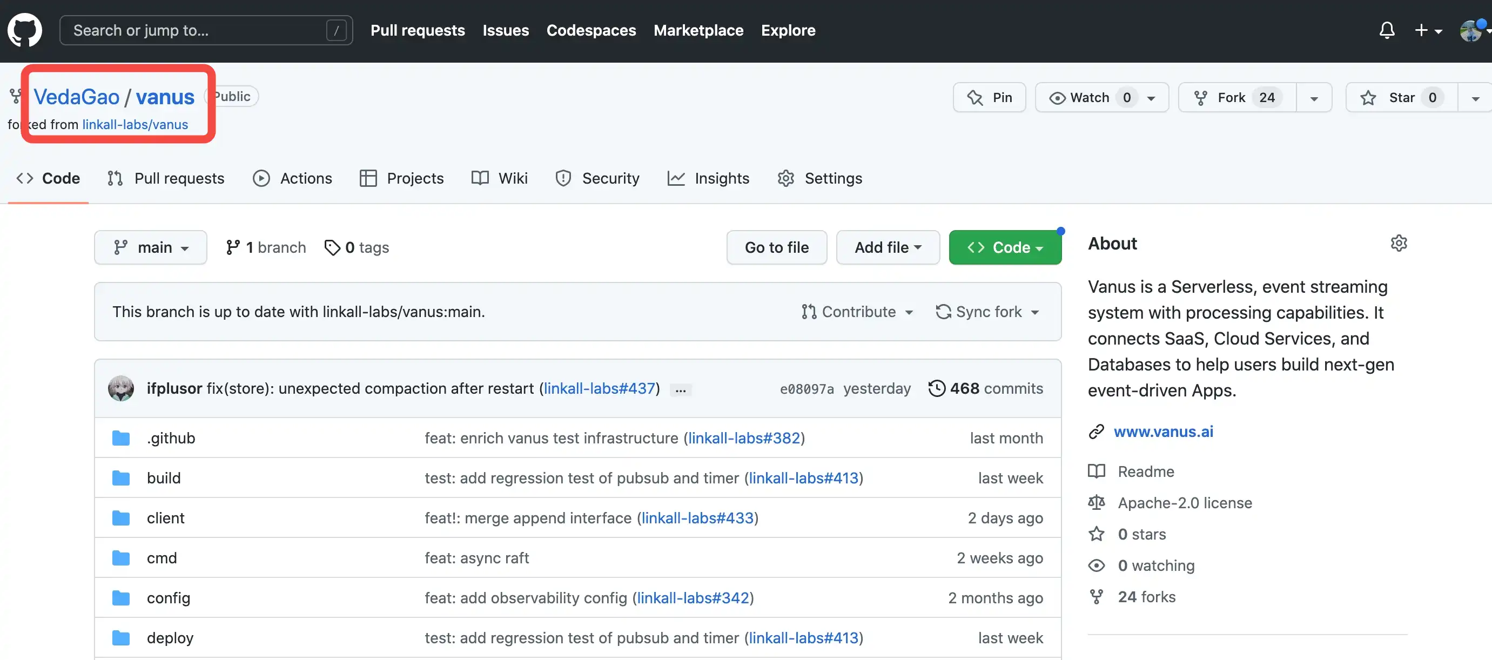The image size is (1492, 660).
Task: Open commit e08097a
Action: (807, 388)
